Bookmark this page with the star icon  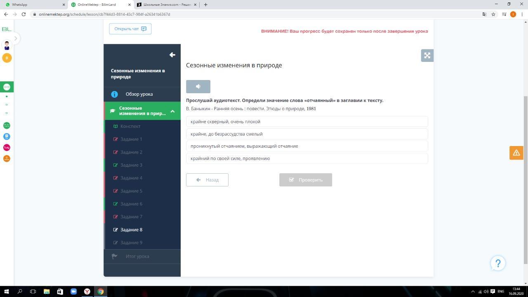pyautogui.click(x=493, y=14)
